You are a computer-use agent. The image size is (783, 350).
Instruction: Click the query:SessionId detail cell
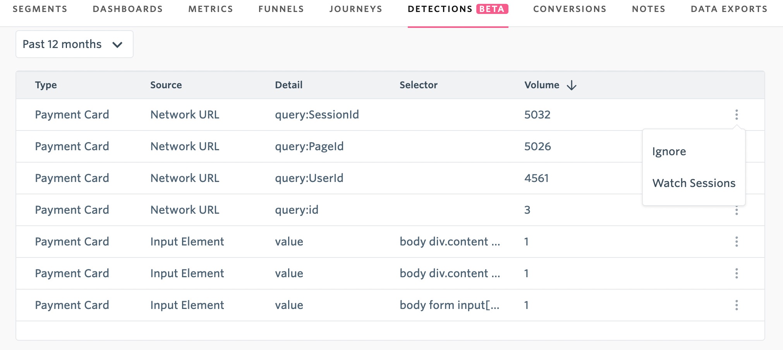click(317, 115)
